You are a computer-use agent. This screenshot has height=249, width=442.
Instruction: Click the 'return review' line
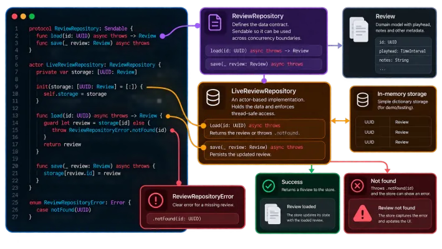pyautogui.click(x=62, y=144)
